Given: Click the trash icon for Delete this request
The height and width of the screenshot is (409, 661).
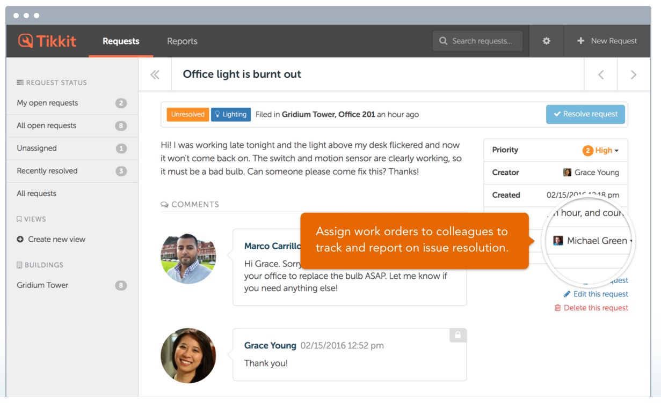Looking at the screenshot, I should tap(558, 308).
